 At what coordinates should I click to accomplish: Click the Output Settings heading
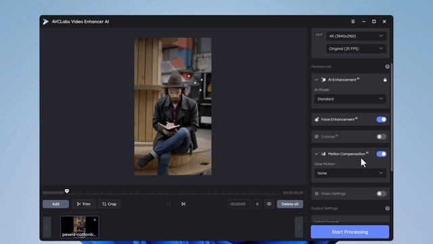(325, 208)
